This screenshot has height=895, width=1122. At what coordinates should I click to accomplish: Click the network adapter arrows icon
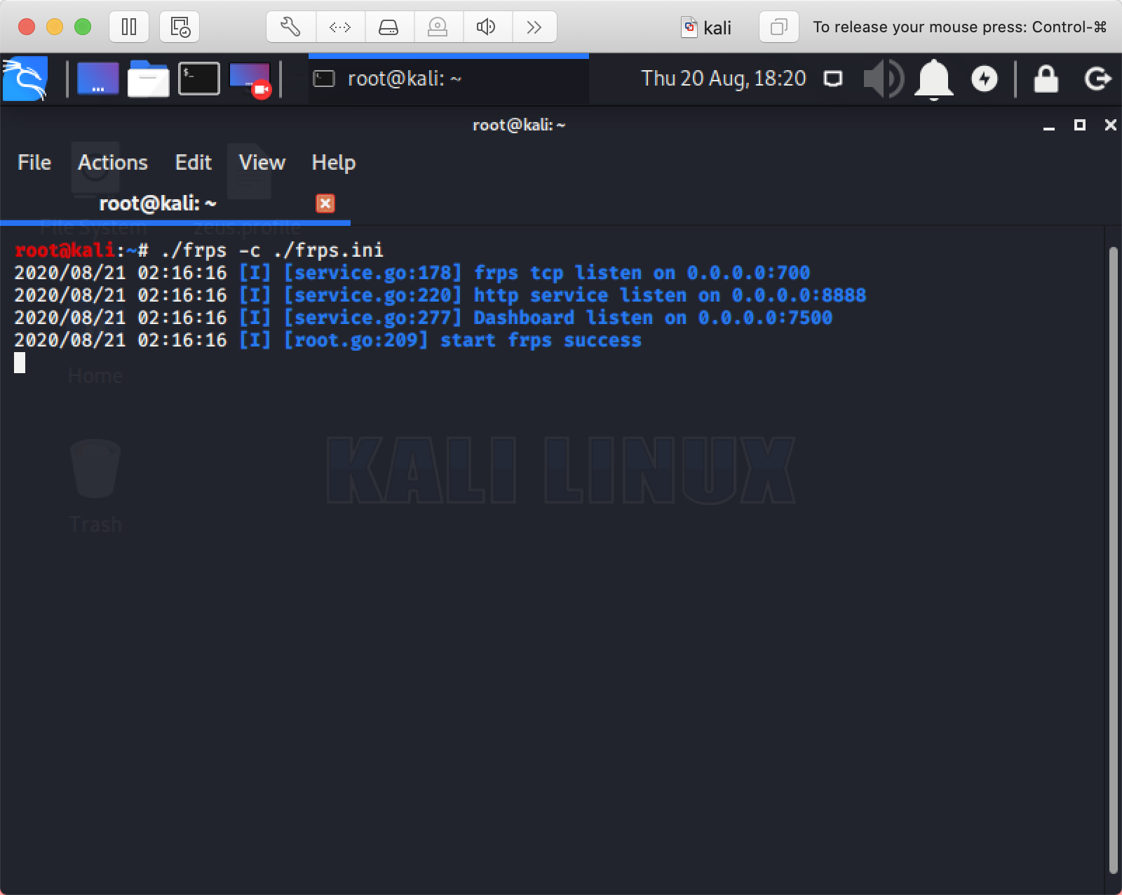click(340, 27)
